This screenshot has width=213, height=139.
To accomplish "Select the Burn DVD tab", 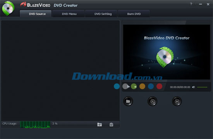I will 134,14.
